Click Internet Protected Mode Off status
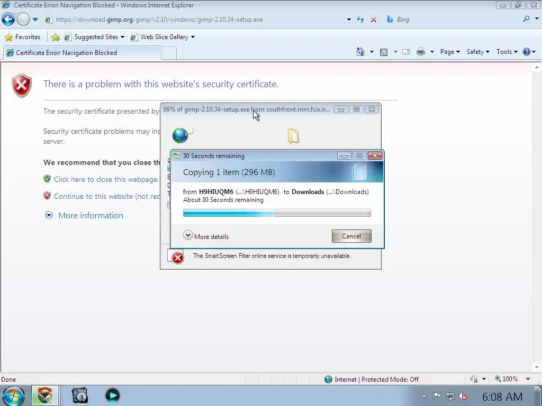The width and height of the screenshot is (542, 406). [x=372, y=380]
